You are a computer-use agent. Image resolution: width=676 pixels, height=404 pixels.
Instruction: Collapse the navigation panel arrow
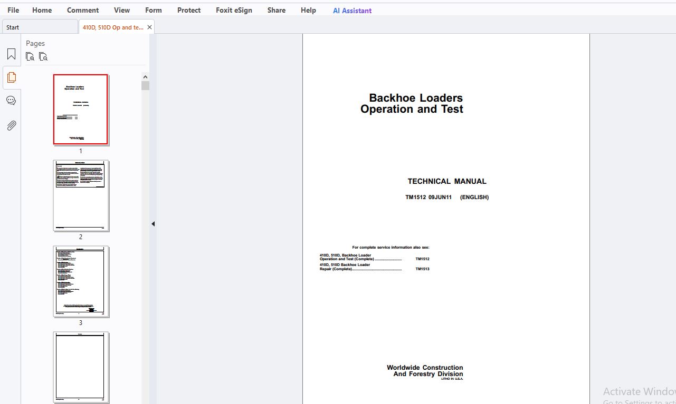coord(153,224)
